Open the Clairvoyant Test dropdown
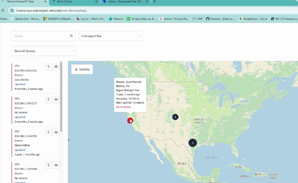 [x=111, y=36]
